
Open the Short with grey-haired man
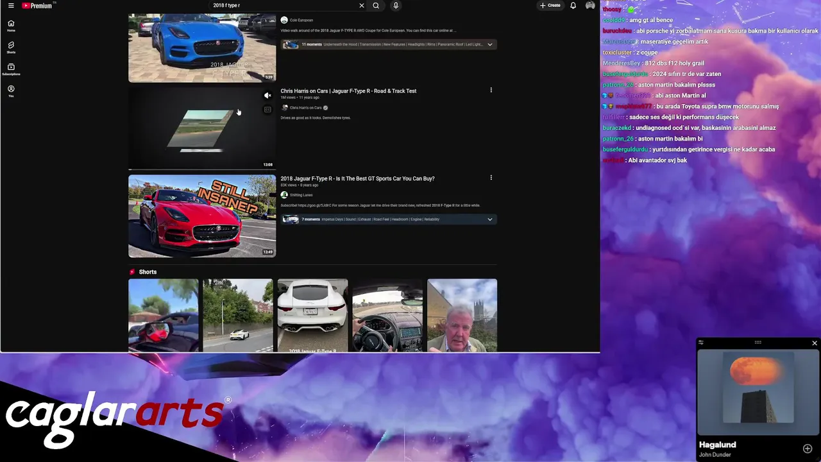(x=462, y=315)
